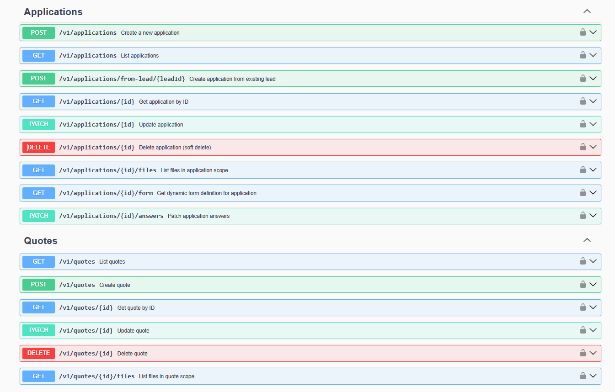Click lock icon on Create application from existing lead
Screen dimensions: 615x392
tap(583, 78)
